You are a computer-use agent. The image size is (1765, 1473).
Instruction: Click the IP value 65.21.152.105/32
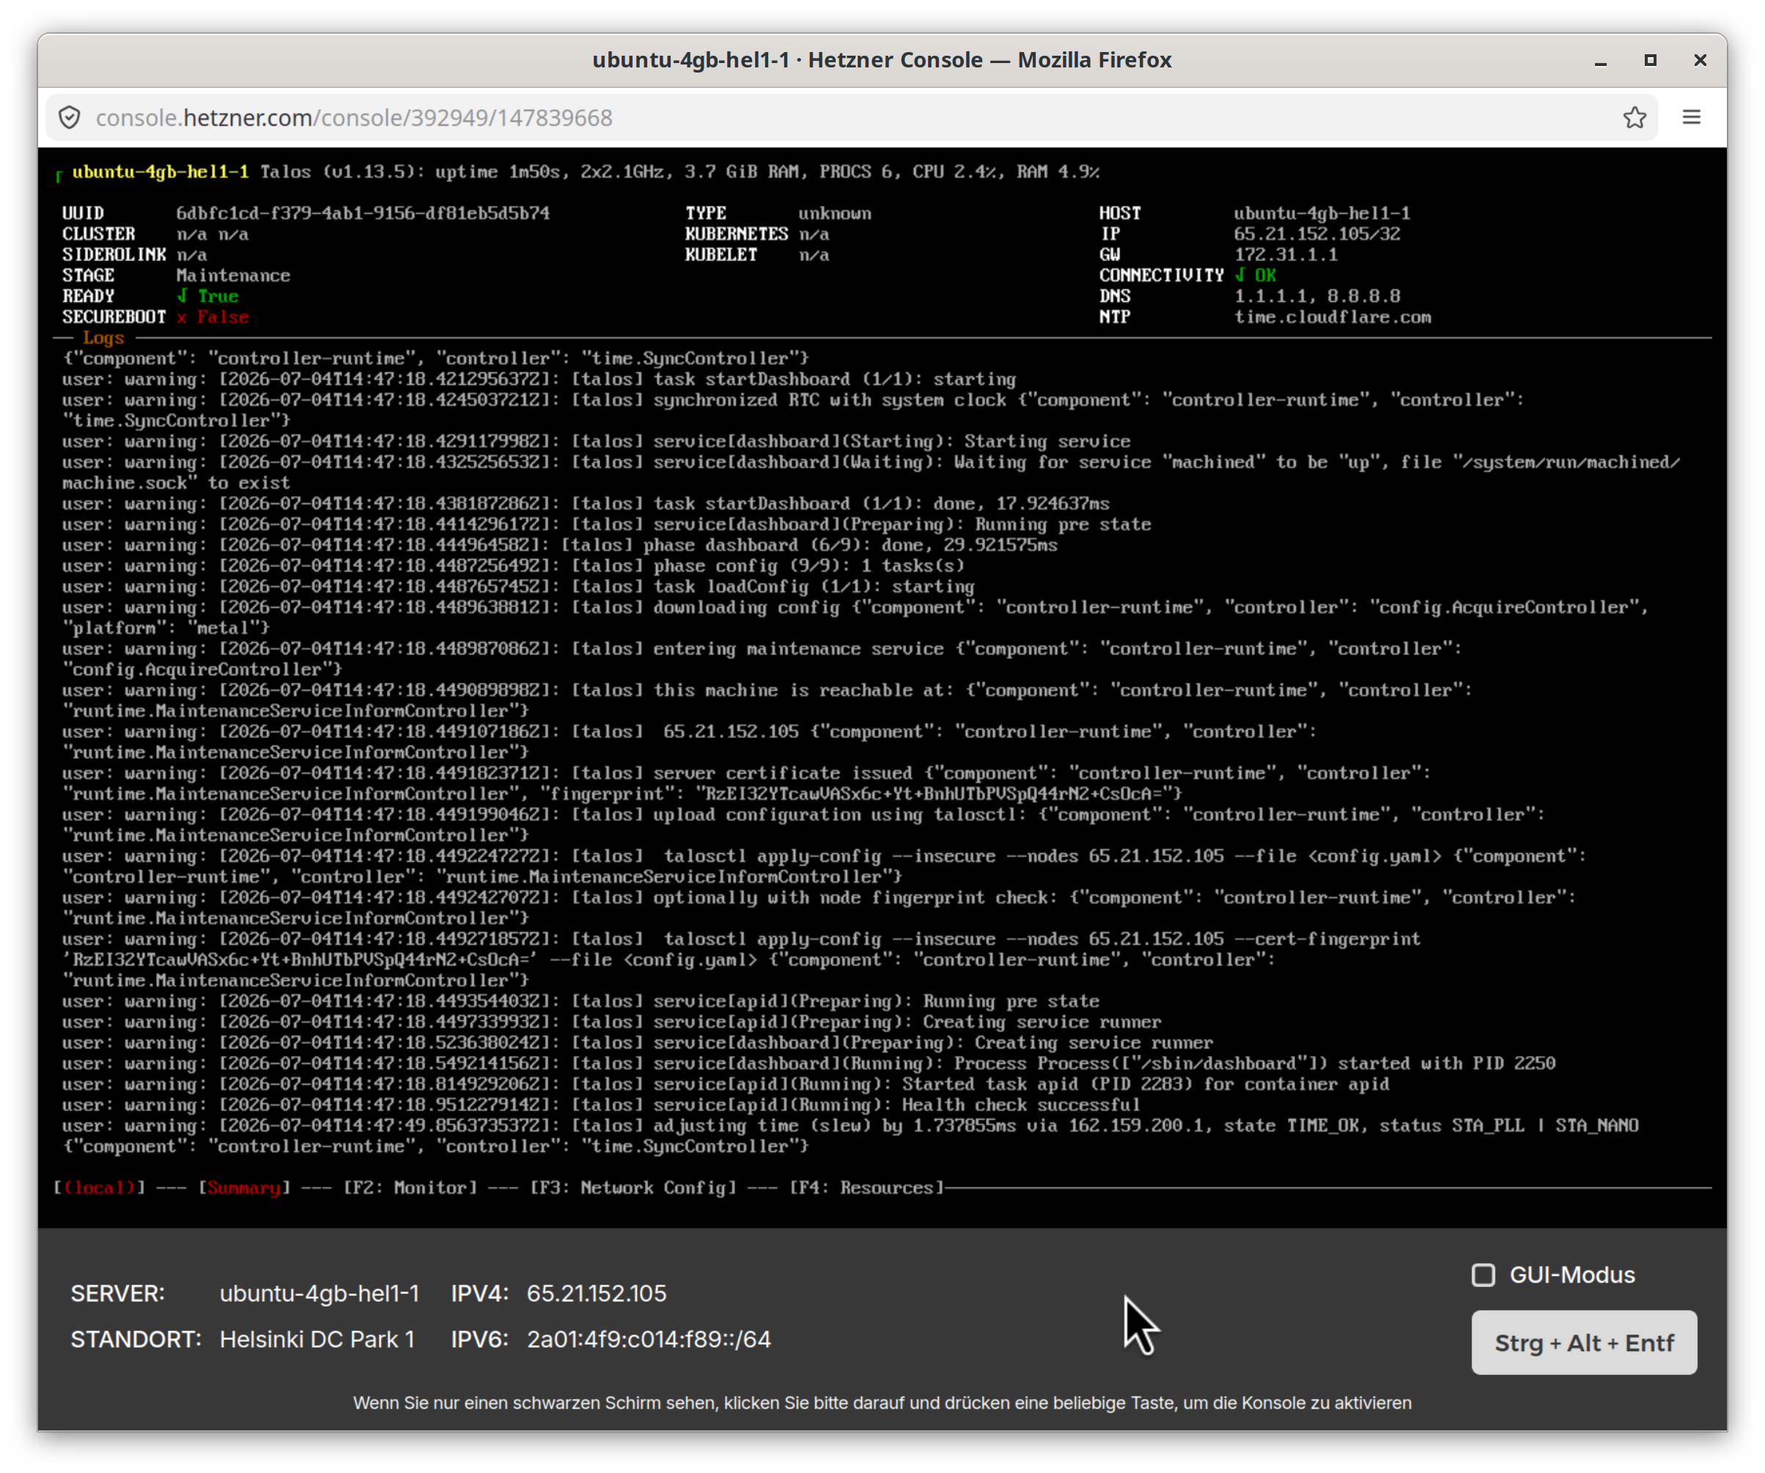[1317, 235]
